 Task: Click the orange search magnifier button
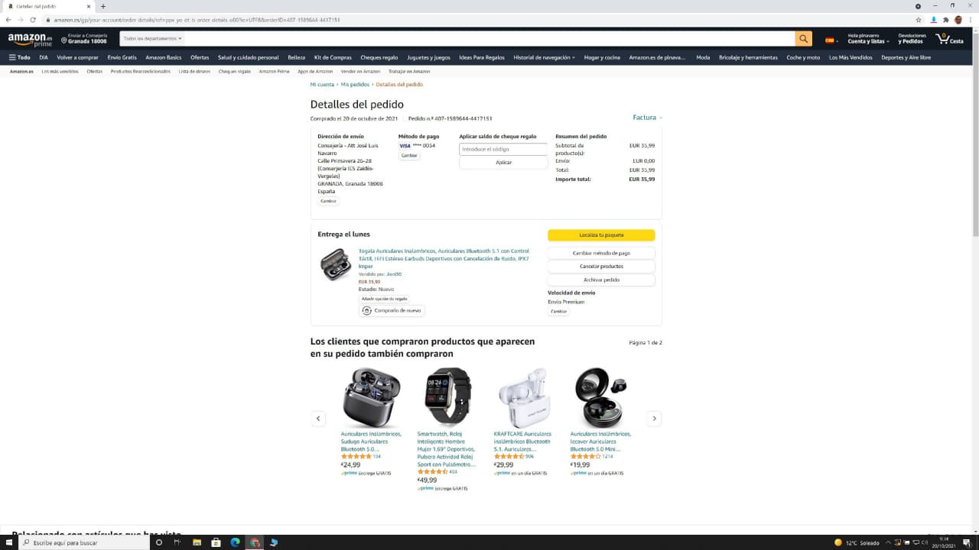pos(803,39)
